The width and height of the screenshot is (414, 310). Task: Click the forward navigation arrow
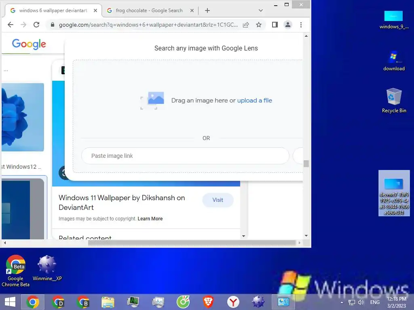23,25
